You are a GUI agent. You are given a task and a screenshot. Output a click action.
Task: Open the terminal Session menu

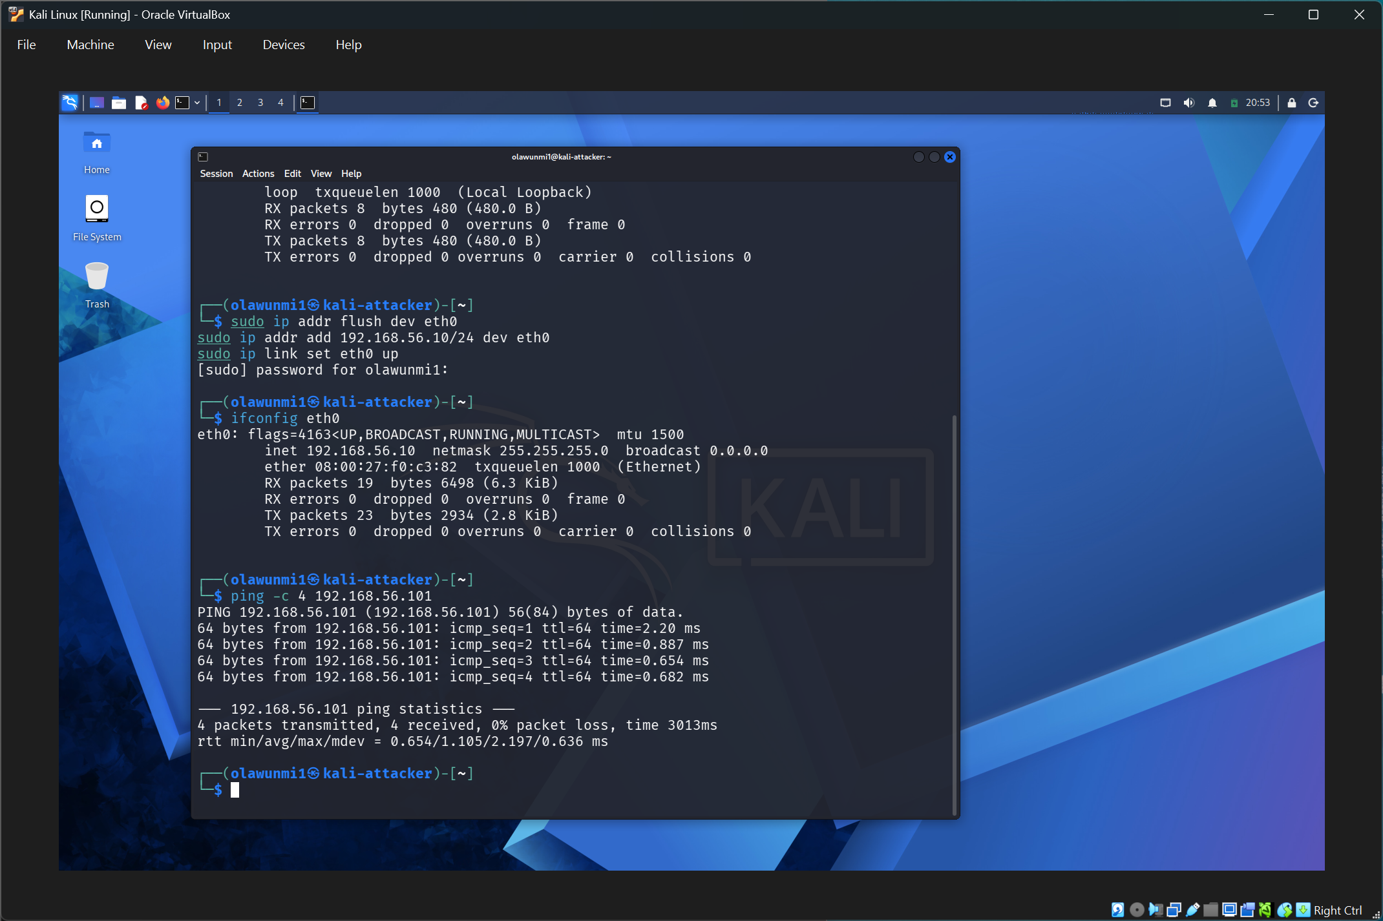click(x=216, y=174)
